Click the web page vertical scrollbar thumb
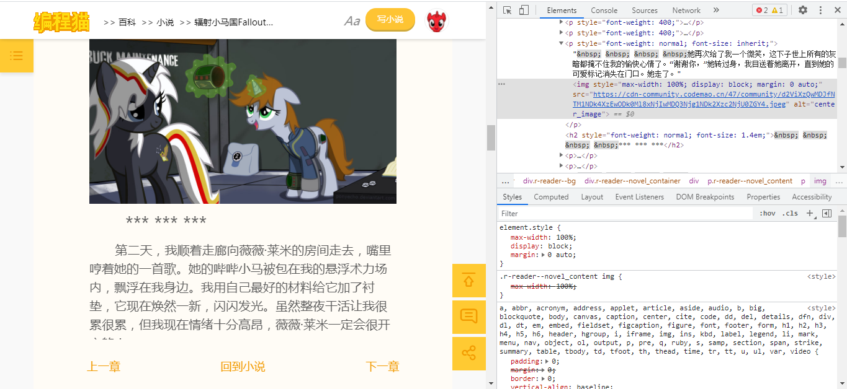The image size is (847, 389). coord(491,138)
